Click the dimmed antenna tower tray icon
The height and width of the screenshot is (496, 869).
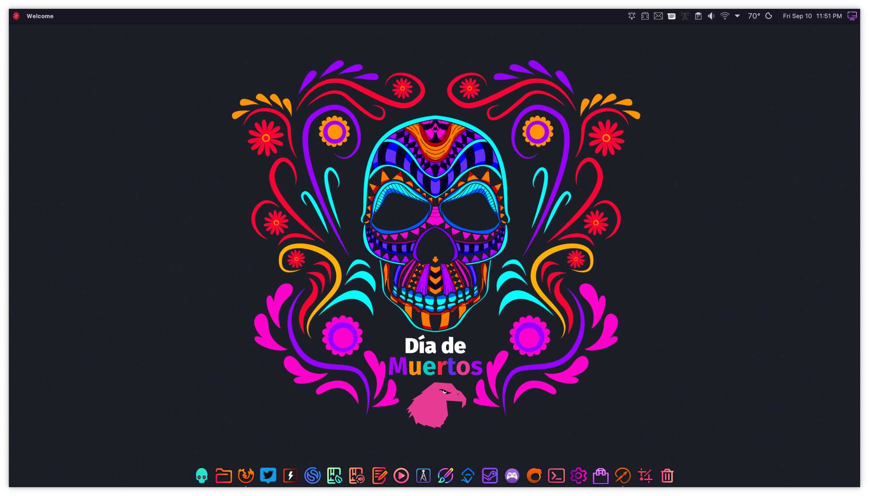tap(685, 16)
